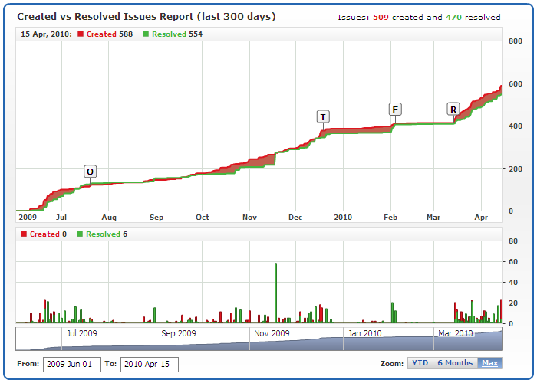Image resolution: width=537 pixels, height=383 pixels.
Task: Click the tallest green bar in November
Action: point(275,293)
